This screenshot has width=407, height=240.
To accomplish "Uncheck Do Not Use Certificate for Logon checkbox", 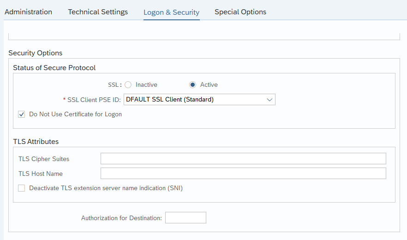I will coord(22,114).
